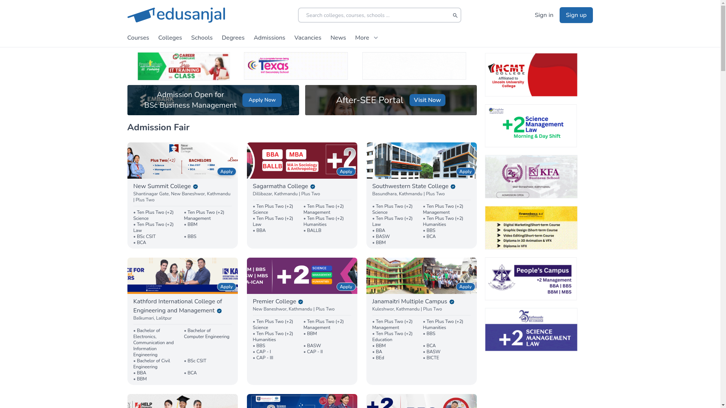Open the Colleges menu item
Screen dimensions: 726x408
(170, 38)
